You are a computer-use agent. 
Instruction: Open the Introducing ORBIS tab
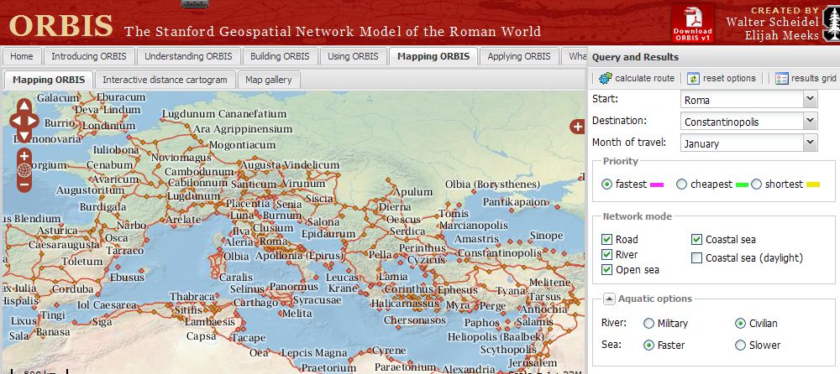pyautogui.click(x=89, y=56)
